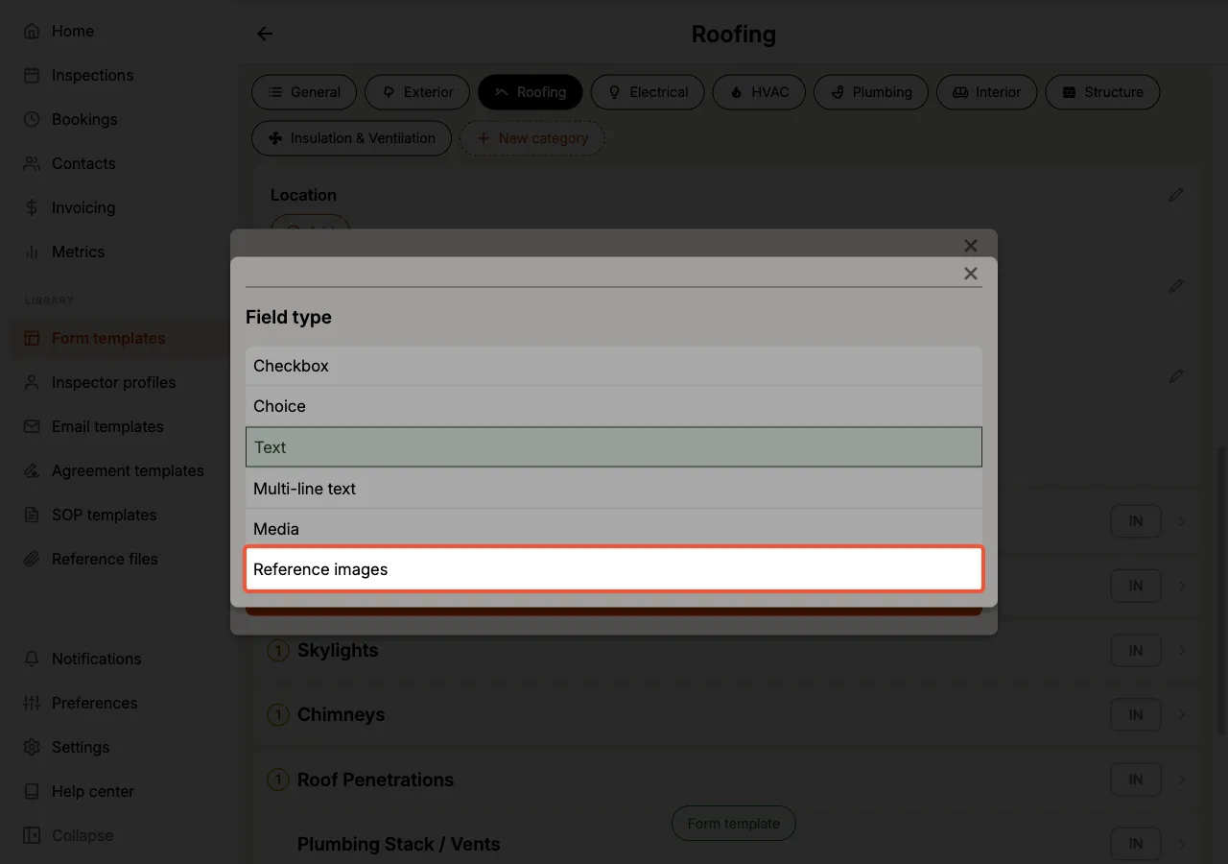Select the Checkbox field type
1228x864 pixels.
pyautogui.click(x=614, y=366)
